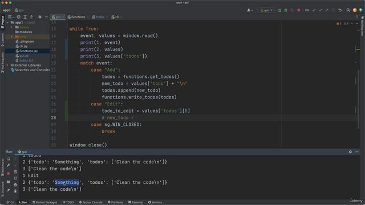Image resolution: width=365 pixels, height=205 pixels.
Task: Click the red Stop icon in the Run panel
Action: pos(9,174)
